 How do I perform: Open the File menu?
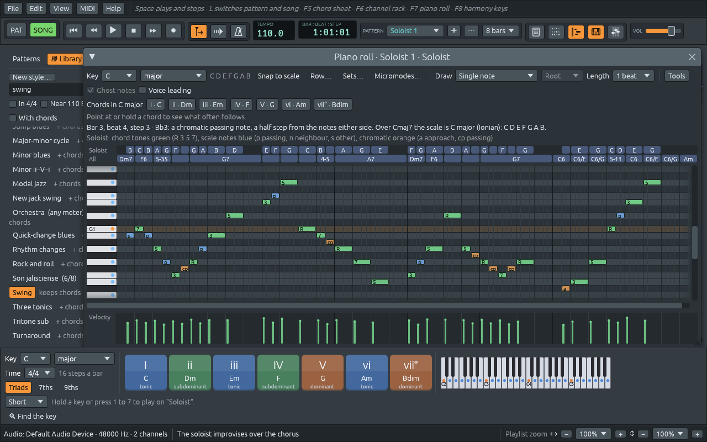(x=14, y=8)
